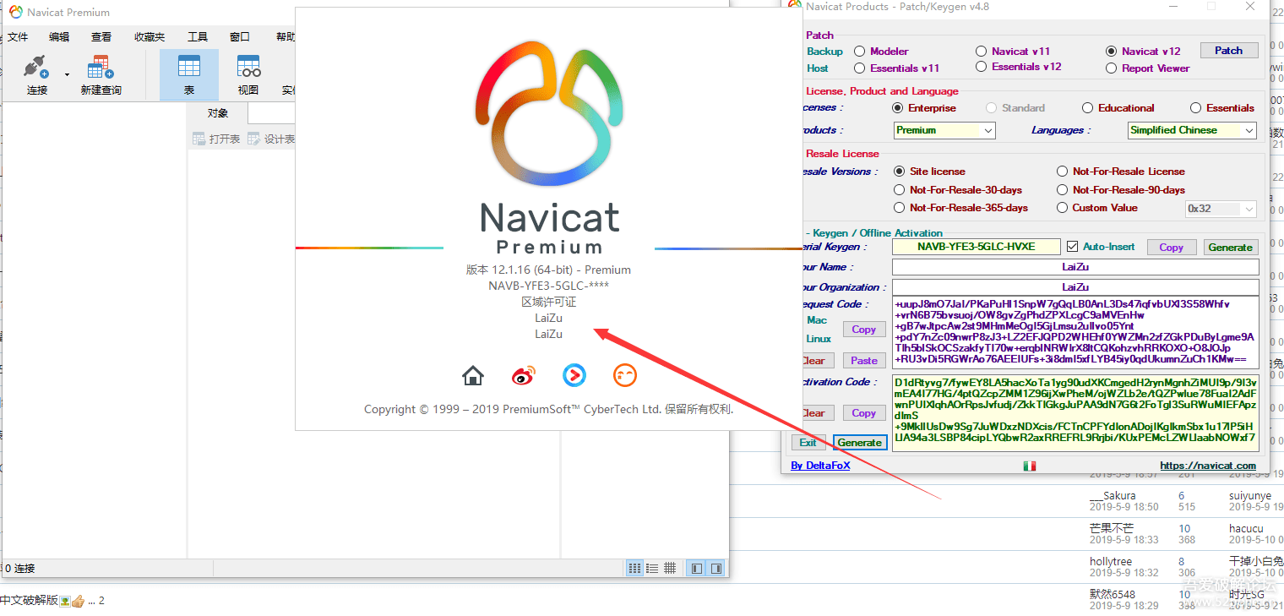
Task: Switch to list view in Navicat status bar
Action: 634,569
